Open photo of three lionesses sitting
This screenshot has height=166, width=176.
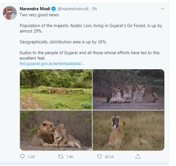128,90
